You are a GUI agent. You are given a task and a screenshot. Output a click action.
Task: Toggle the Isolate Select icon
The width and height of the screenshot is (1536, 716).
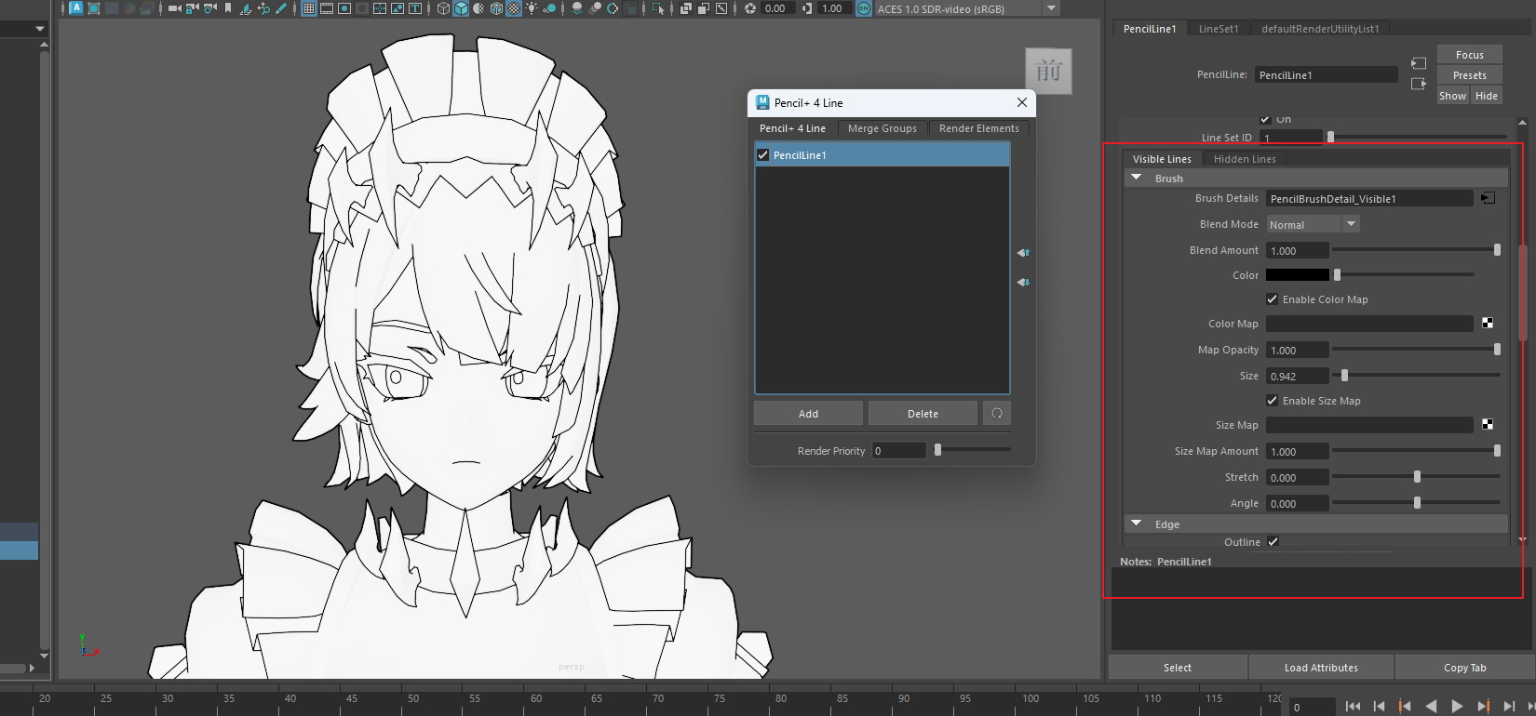click(657, 8)
